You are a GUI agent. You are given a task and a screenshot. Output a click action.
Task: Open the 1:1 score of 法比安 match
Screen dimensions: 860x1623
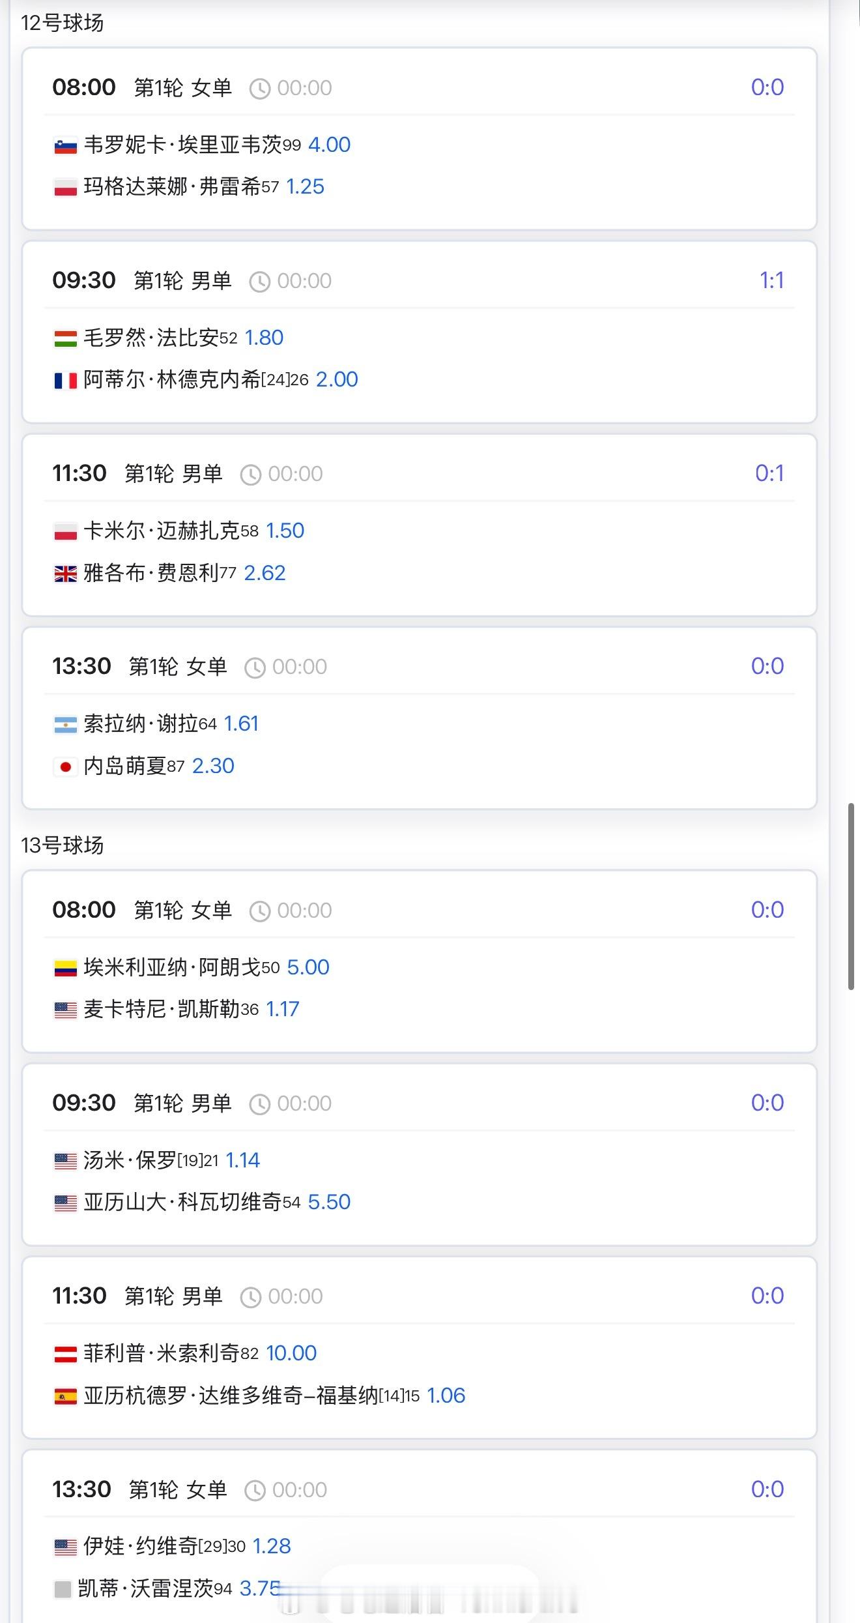point(771,281)
